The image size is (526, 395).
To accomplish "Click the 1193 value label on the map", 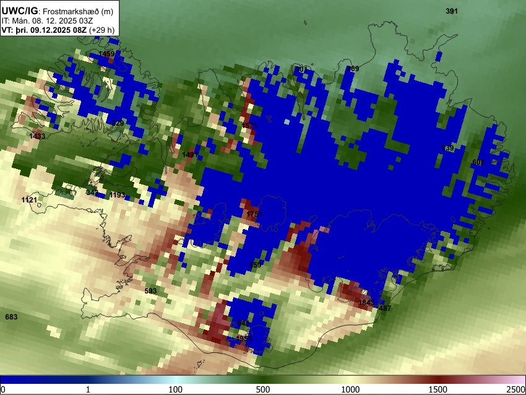I will point(118,195).
